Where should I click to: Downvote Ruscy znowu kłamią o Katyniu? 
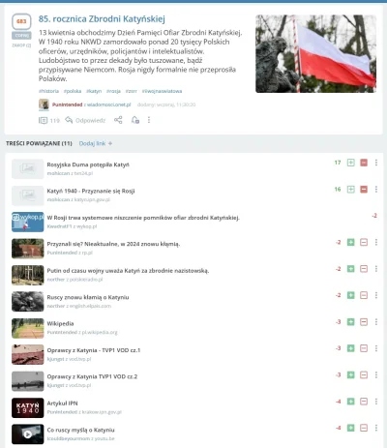[364, 295]
